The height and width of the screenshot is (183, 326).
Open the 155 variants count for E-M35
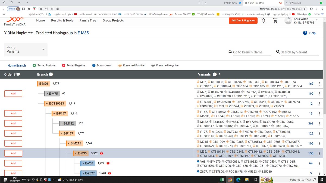311,153
